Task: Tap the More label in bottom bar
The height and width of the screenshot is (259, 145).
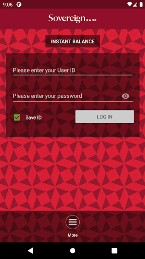Action: pos(72,235)
